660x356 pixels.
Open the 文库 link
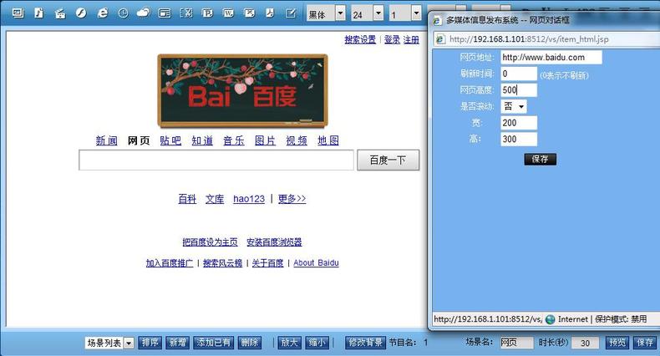[x=215, y=199]
